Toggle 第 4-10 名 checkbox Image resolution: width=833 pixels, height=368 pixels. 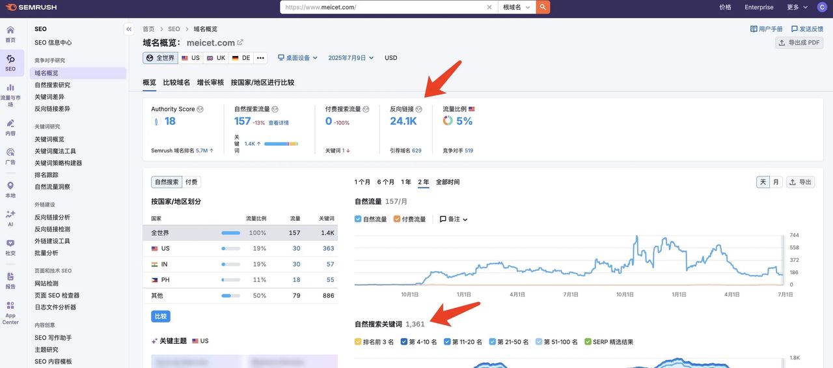pyautogui.click(x=404, y=341)
